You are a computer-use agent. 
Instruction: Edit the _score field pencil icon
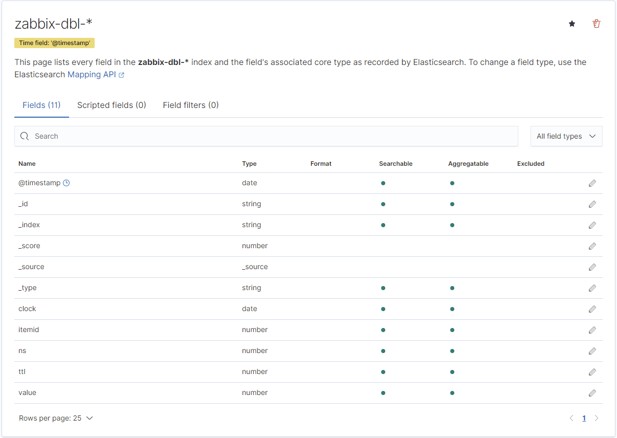pos(592,246)
